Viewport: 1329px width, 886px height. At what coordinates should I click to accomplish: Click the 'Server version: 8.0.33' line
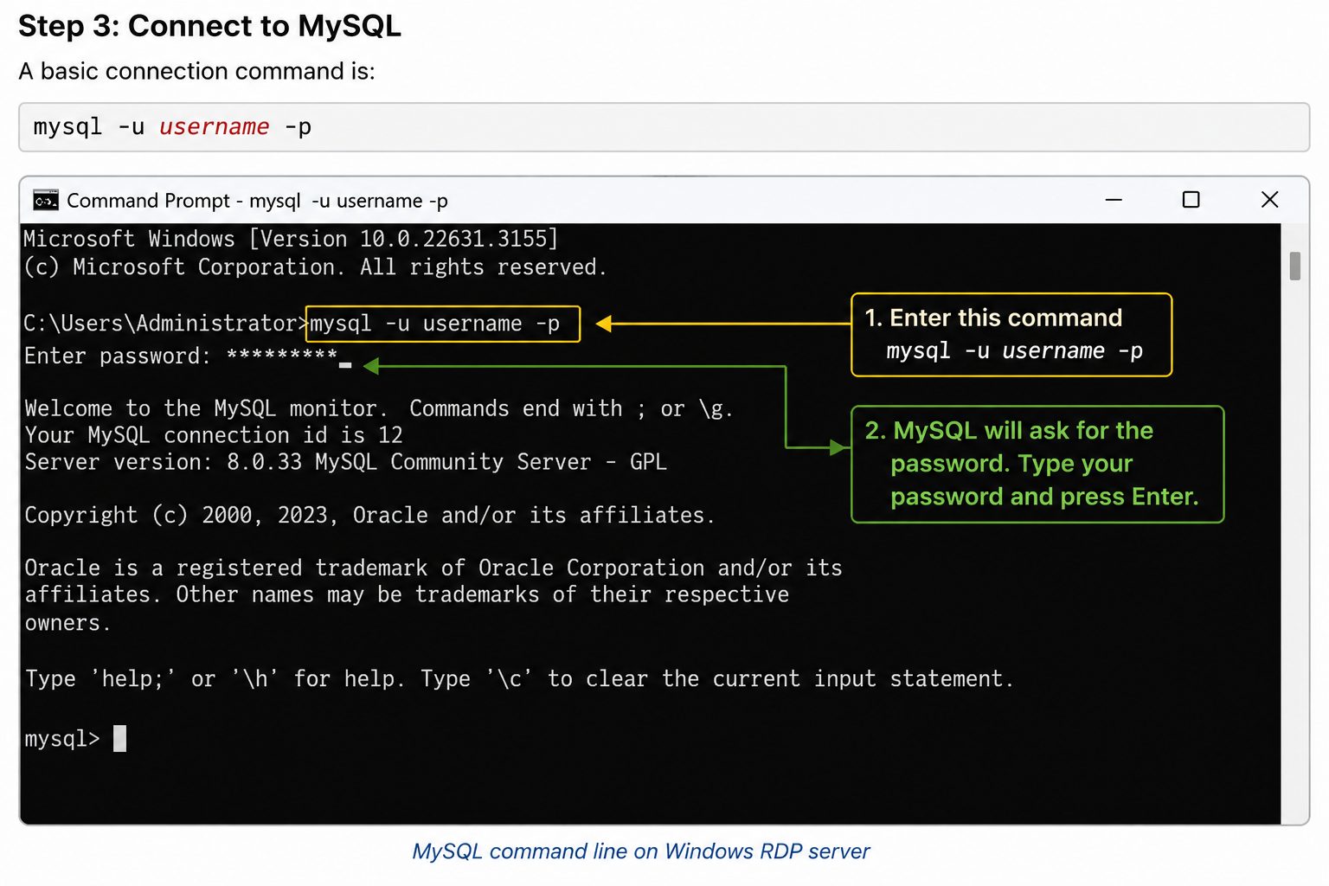[345, 462]
